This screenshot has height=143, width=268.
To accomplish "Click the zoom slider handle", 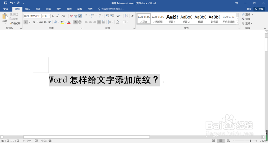I will [x=250, y=141].
